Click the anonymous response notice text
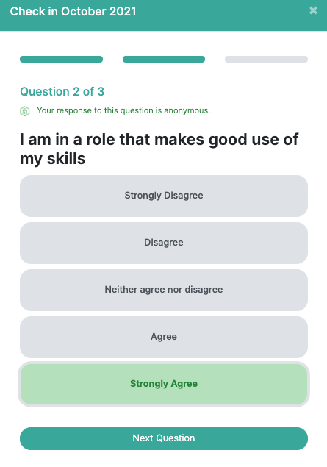 point(123,110)
